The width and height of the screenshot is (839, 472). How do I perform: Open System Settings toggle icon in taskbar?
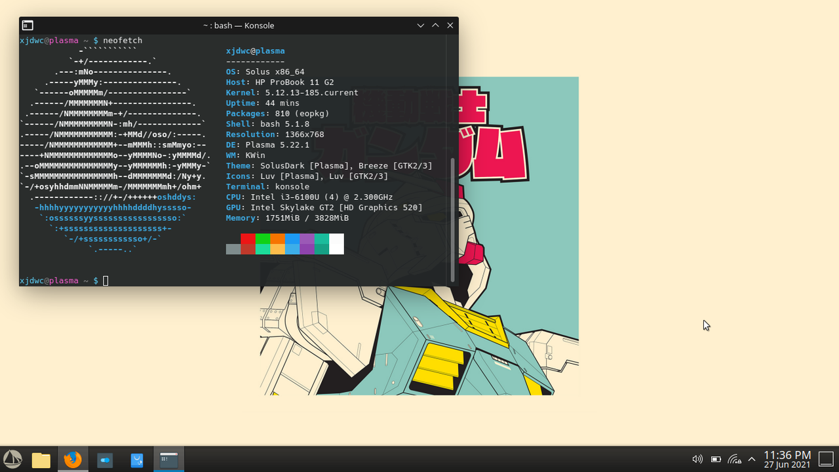coord(105,460)
